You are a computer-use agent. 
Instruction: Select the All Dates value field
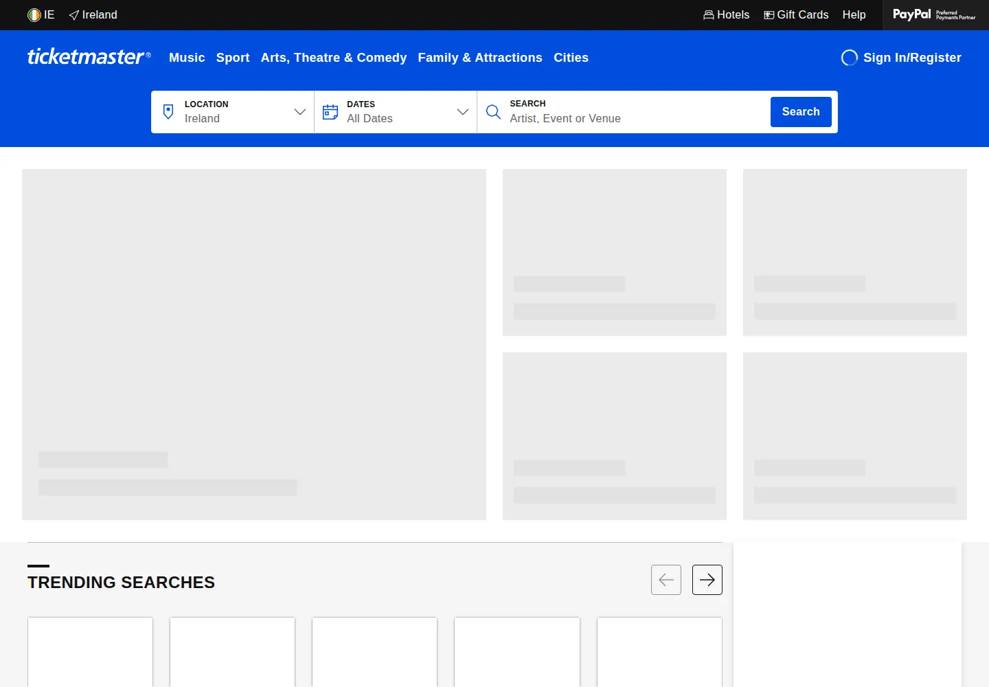click(370, 119)
